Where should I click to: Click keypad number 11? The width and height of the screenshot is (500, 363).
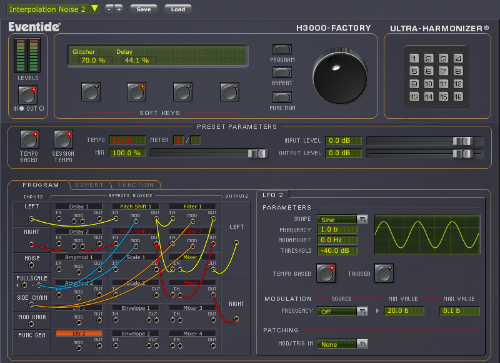[x=443, y=84]
